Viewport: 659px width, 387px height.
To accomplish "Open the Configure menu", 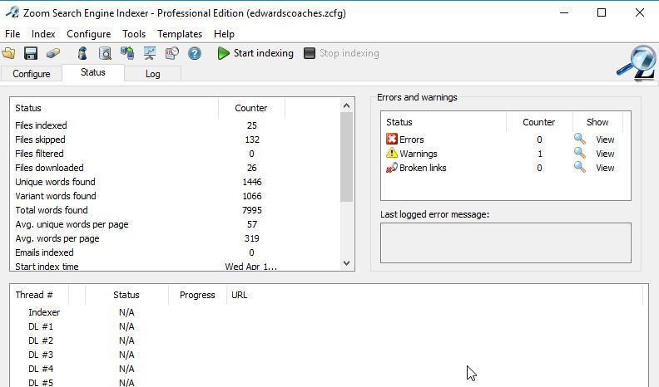I will click(89, 34).
